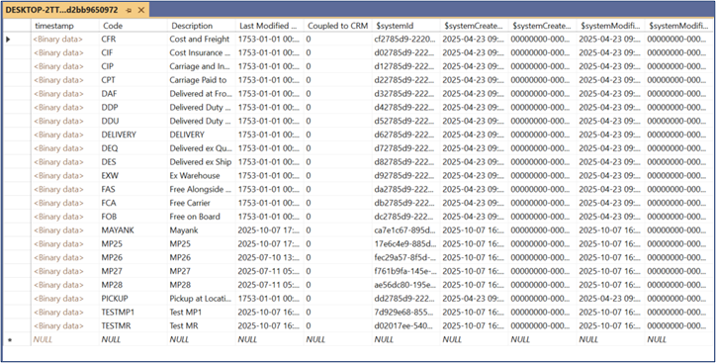Close the DESKTOP-2TT document tab
This screenshot has height=363, width=716.
pyautogui.click(x=141, y=10)
